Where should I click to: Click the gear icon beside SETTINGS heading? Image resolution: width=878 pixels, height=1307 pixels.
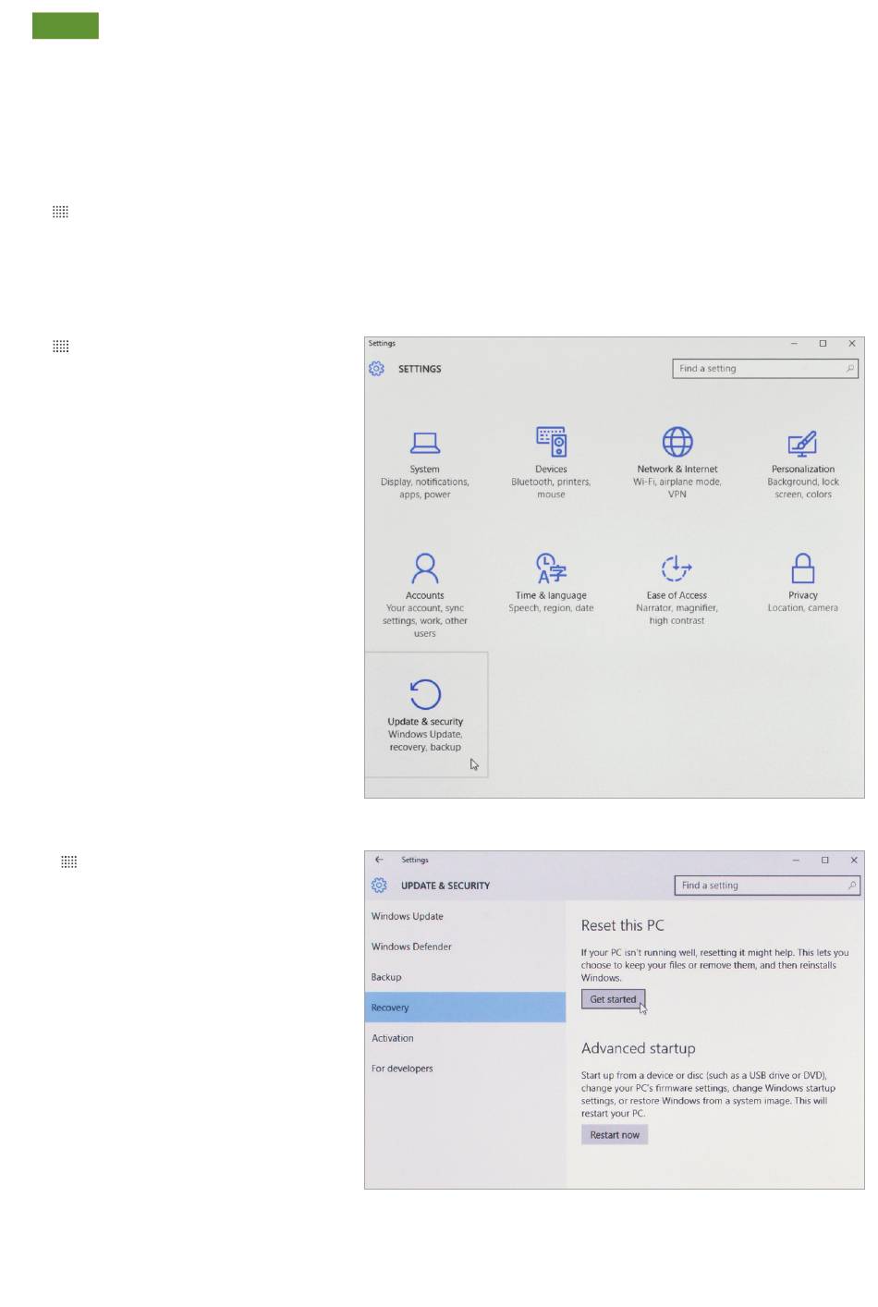click(x=376, y=369)
